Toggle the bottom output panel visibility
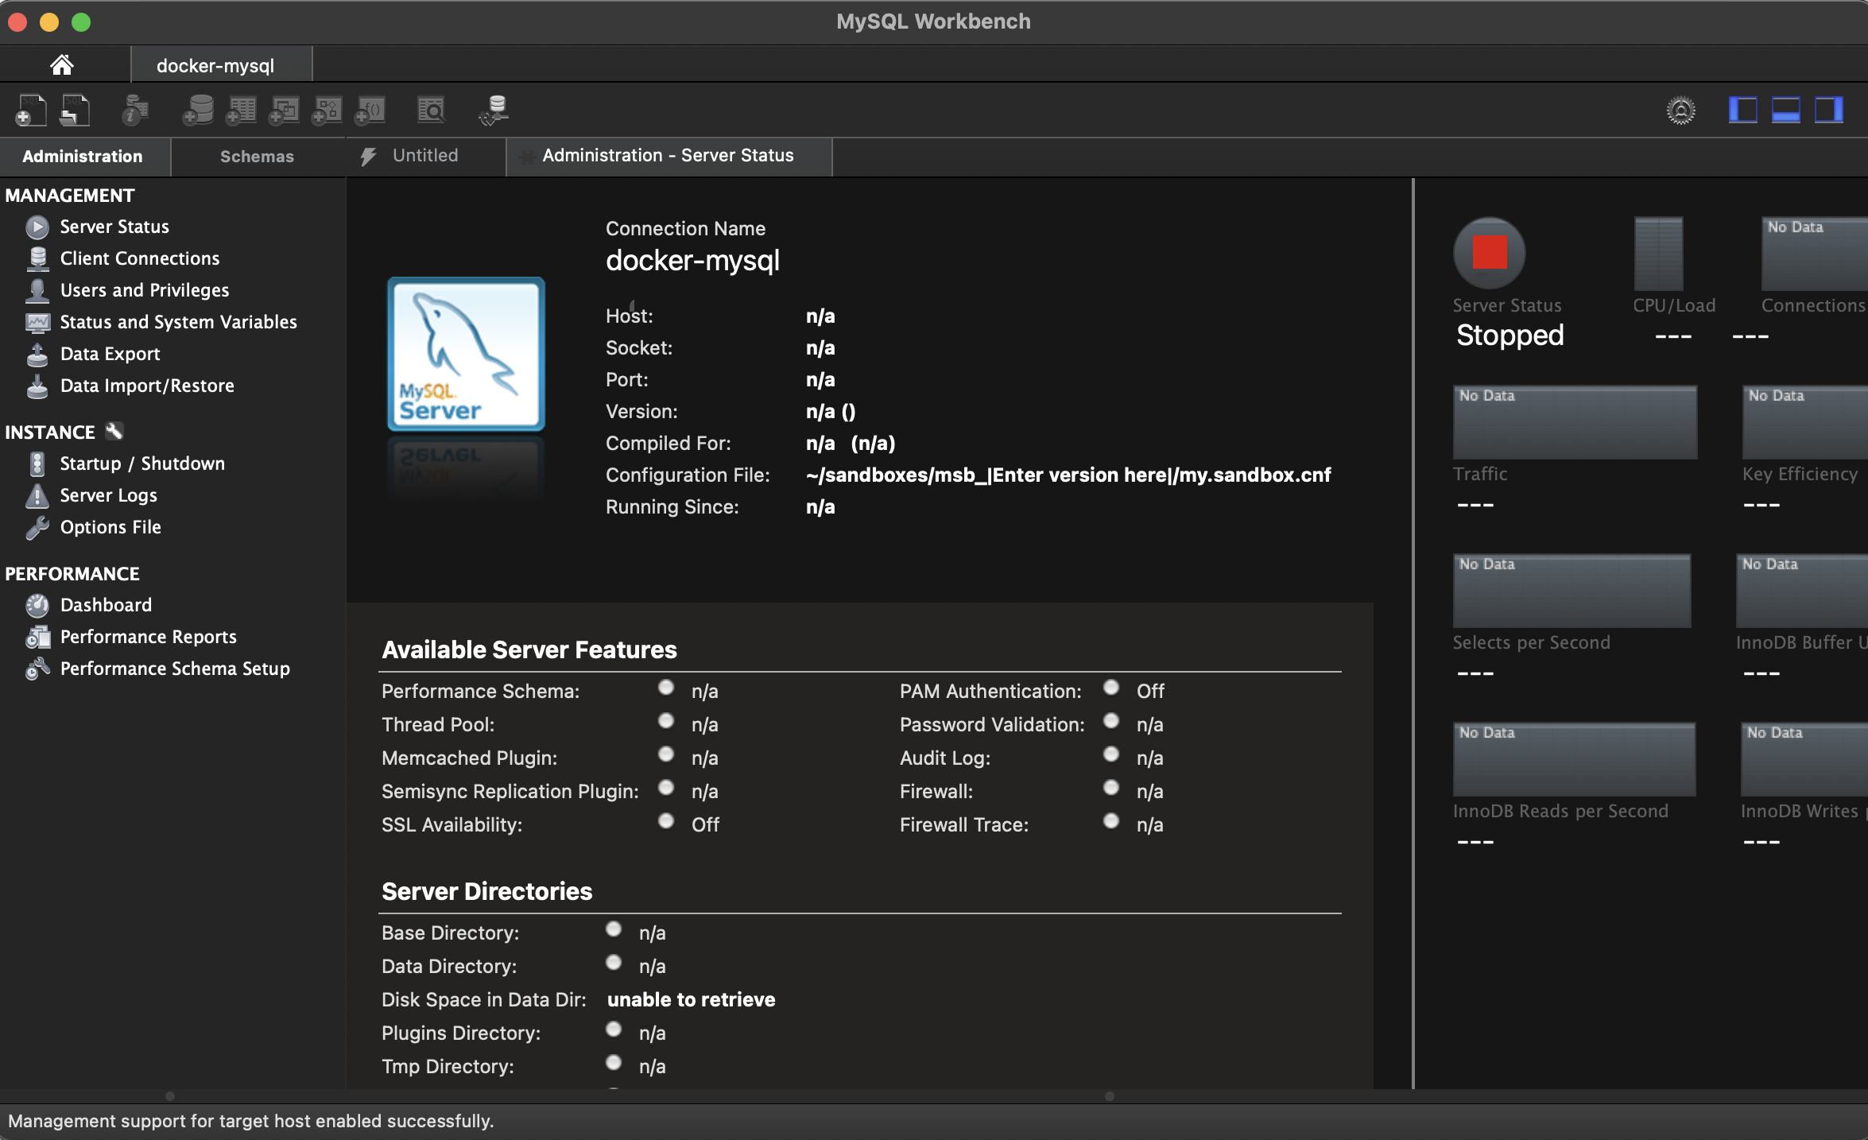 click(1785, 111)
